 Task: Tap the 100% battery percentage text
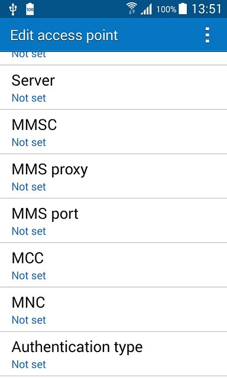coord(167,9)
